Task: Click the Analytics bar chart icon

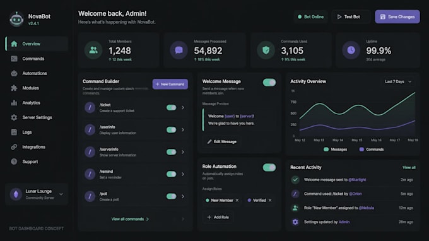Action: click(14, 103)
